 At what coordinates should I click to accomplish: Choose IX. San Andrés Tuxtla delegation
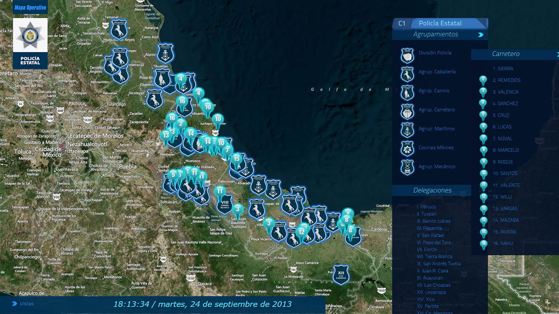click(x=439, y=264)
